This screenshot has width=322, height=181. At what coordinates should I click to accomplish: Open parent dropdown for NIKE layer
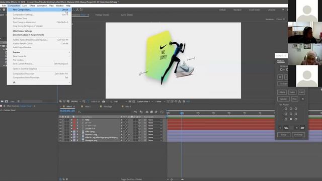coord(154,120)
